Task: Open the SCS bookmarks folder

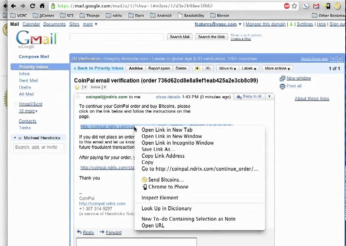Action: click(67, 16)
